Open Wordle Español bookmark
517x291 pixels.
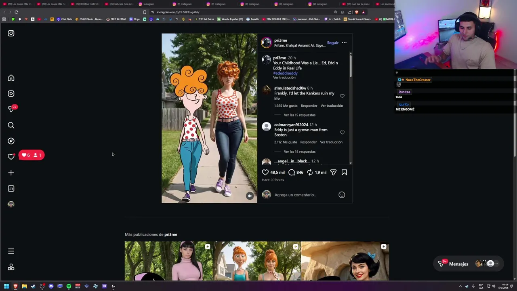231,19
